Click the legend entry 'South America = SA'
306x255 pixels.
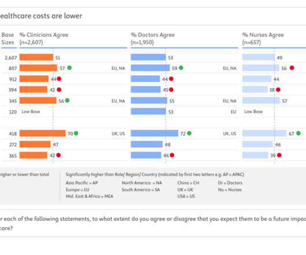click(x=141, y=190)
